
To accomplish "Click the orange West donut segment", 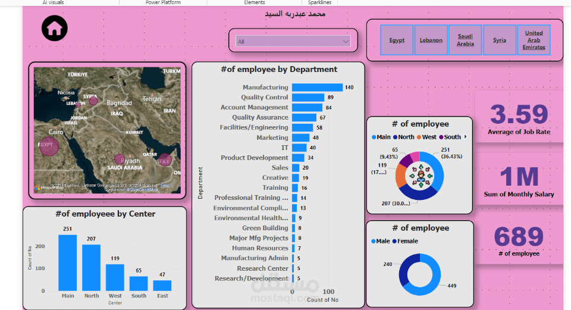I will pos(401,176).
